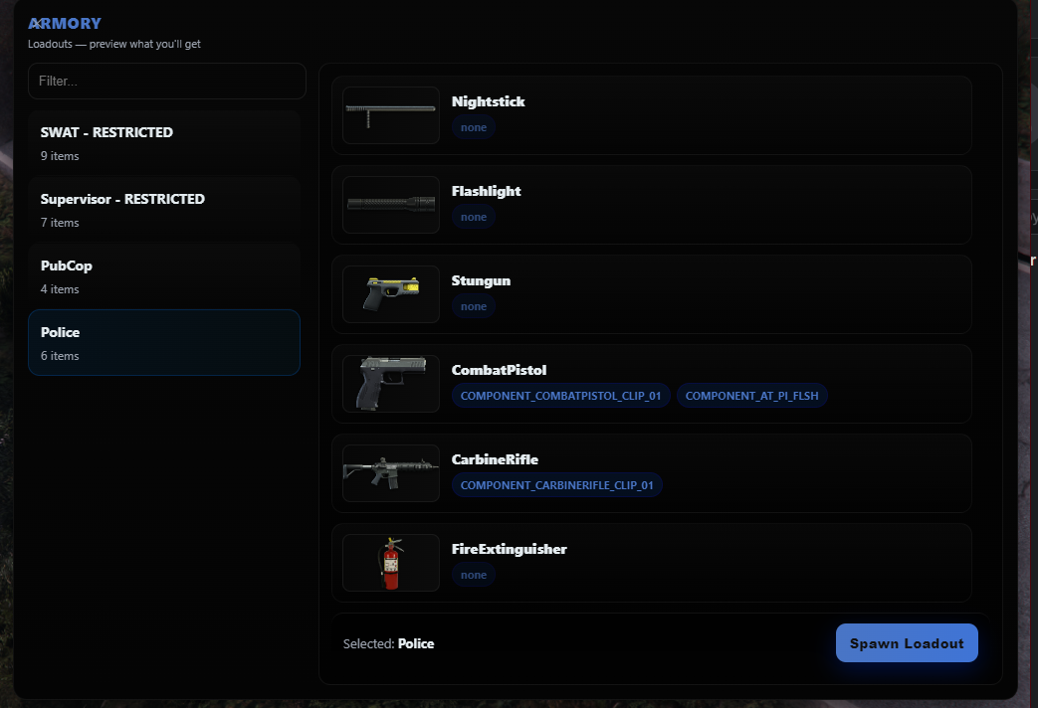Select the Police loadout entry
This screenshot has width=1038, height=708.
pos(164,342)
